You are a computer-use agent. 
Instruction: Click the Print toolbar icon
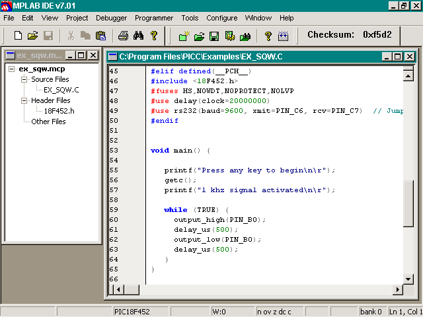[x=124, y=36]
